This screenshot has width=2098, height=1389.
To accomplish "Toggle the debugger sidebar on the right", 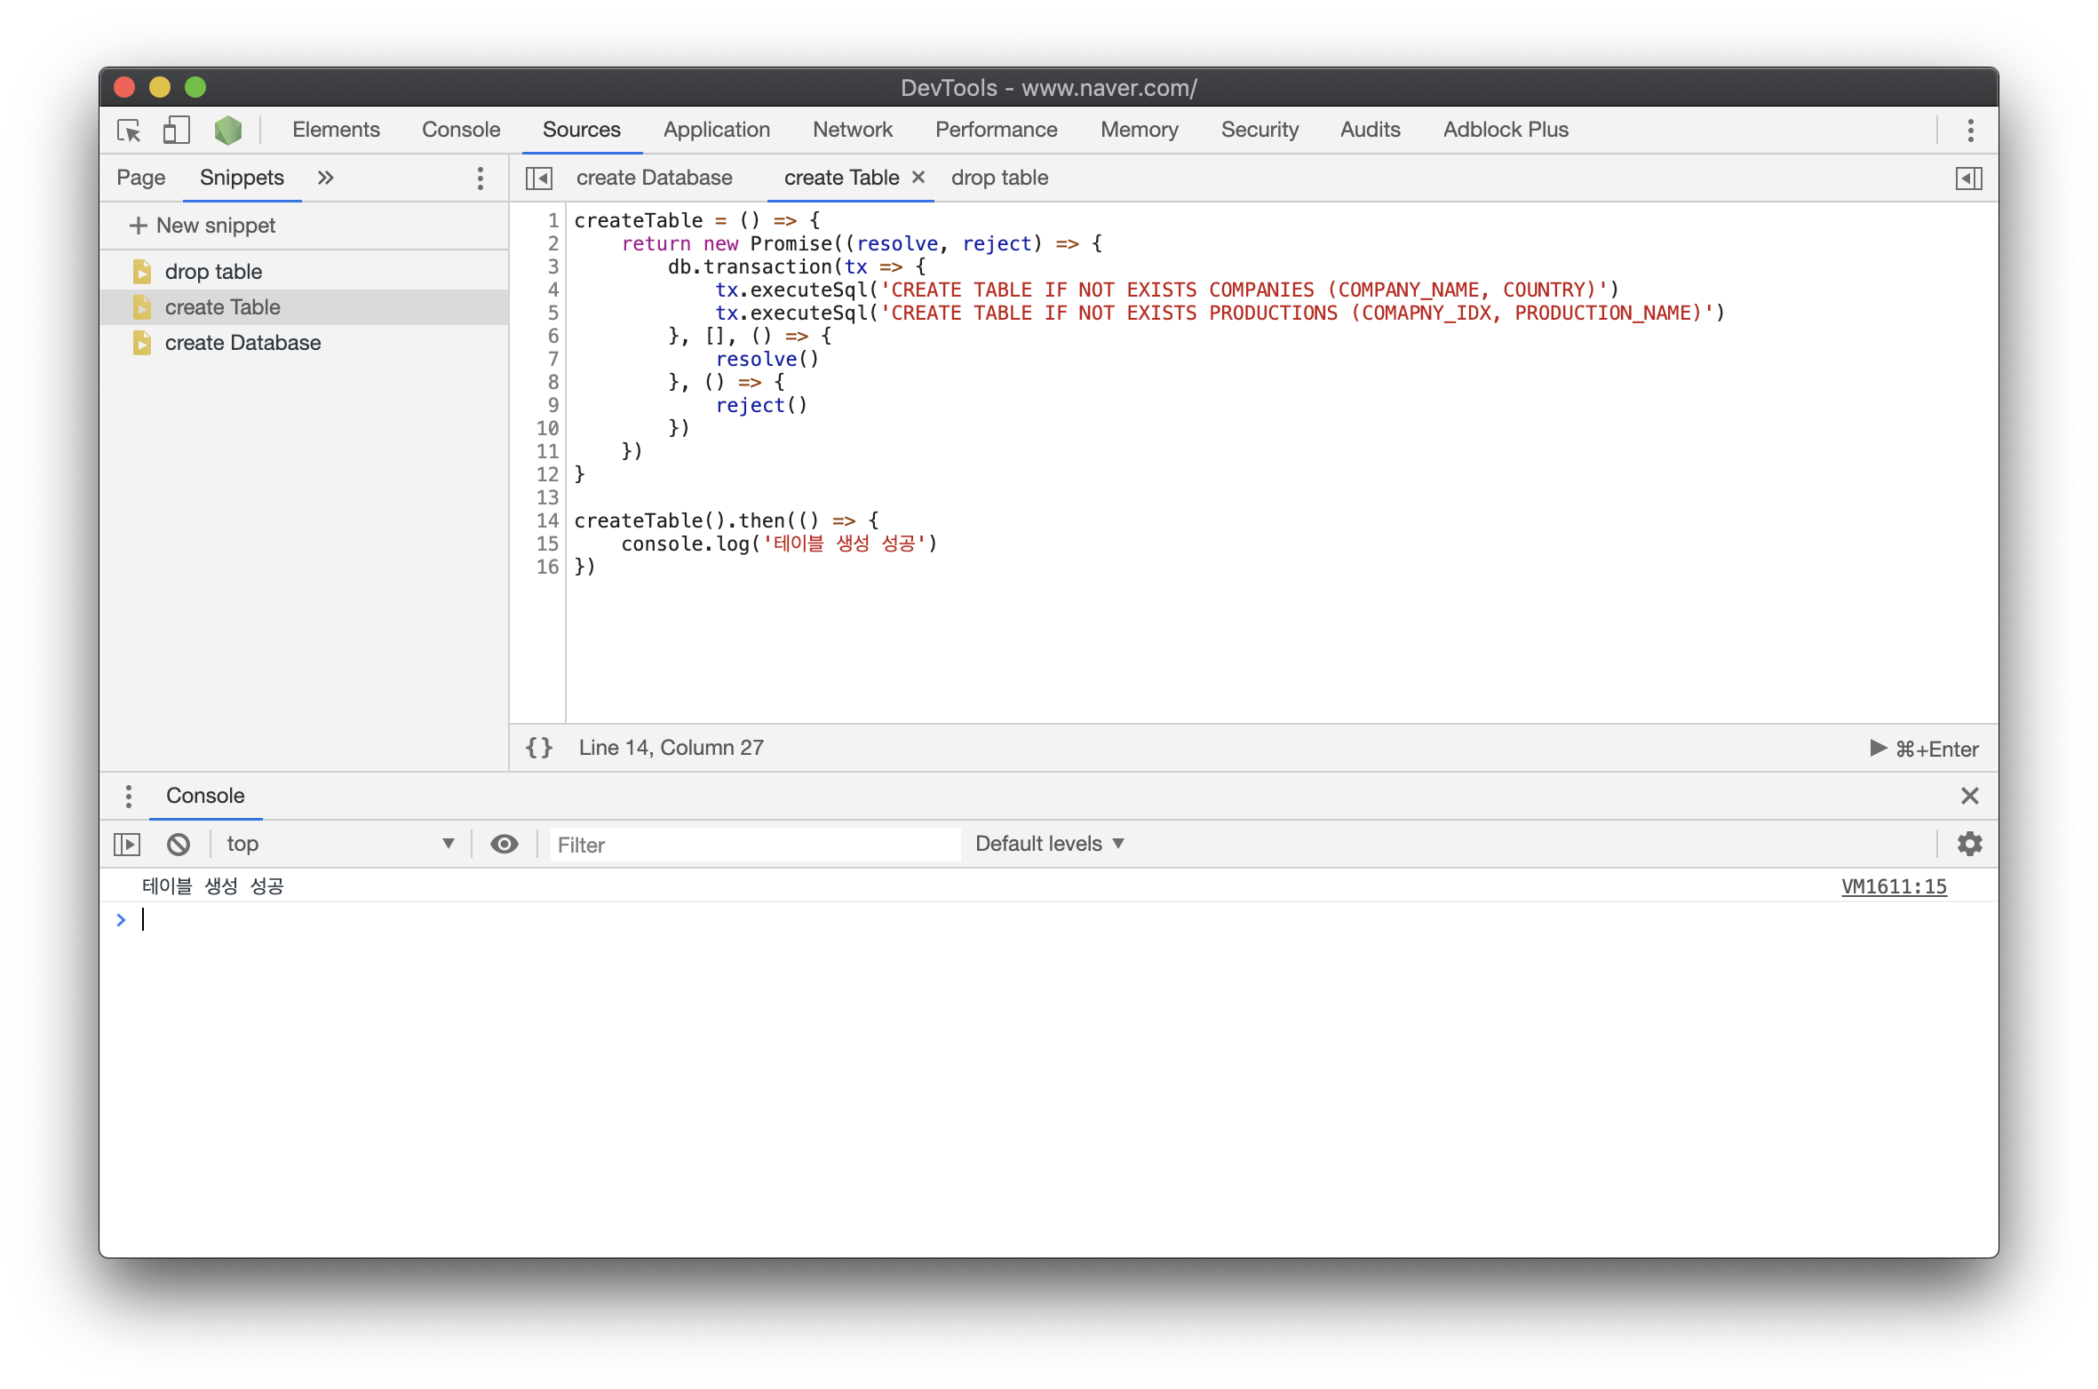I will click(x=1968, y=179).
